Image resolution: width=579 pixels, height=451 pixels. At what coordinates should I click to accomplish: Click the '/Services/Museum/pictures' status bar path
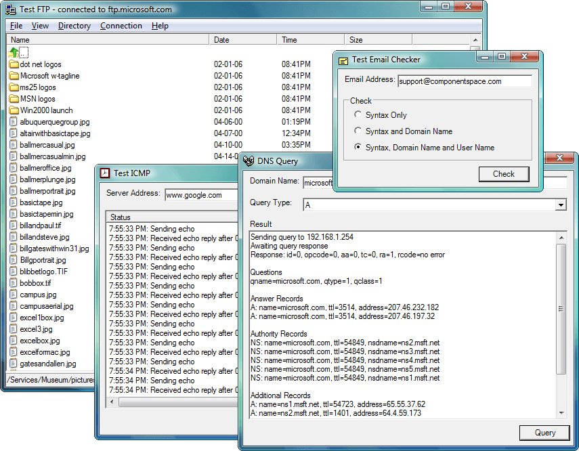51,380
